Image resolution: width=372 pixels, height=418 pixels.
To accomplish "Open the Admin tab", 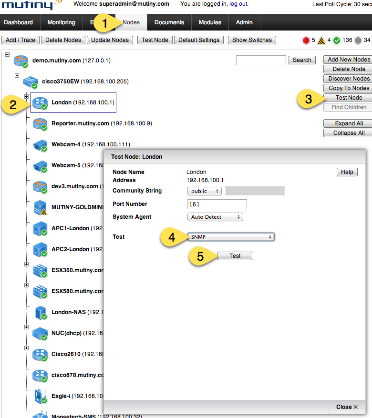I will pyautogui.click(x=244, y=22).
